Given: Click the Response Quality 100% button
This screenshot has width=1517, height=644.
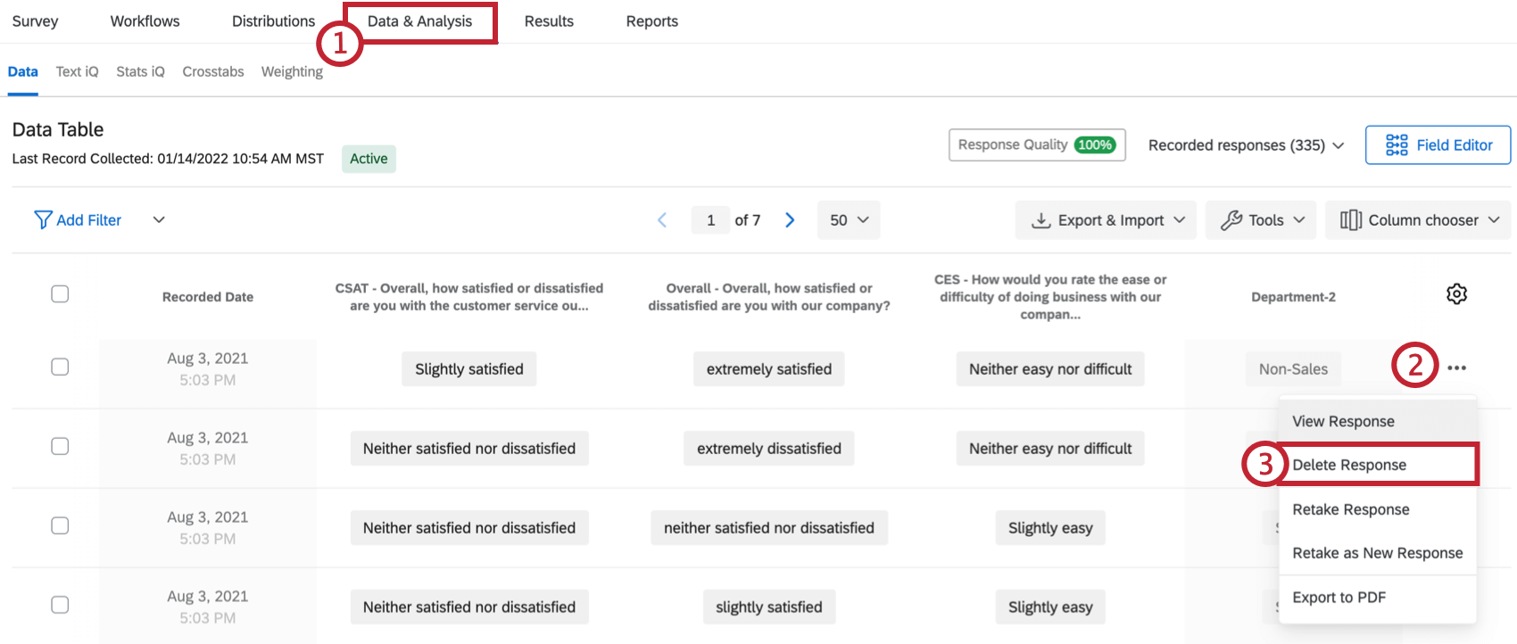Looking at the screenshot, I should click(1036, 145).
